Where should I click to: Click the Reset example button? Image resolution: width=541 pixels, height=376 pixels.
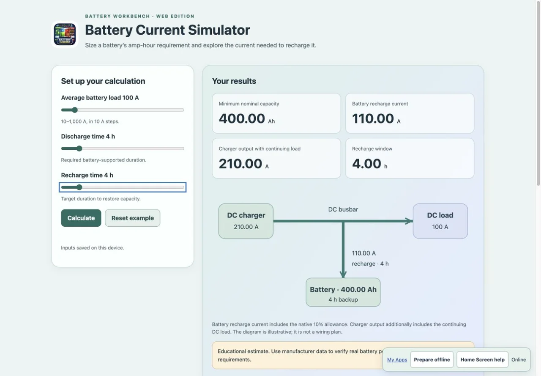(133, 218)
